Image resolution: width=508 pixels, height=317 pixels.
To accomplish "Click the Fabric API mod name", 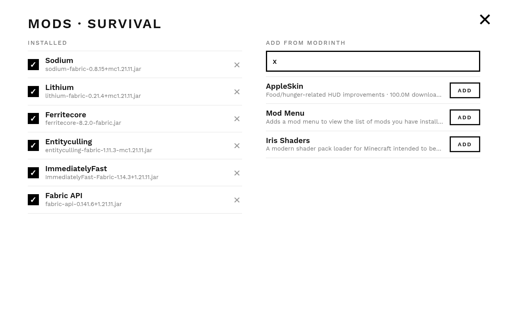I will point(64,196).
